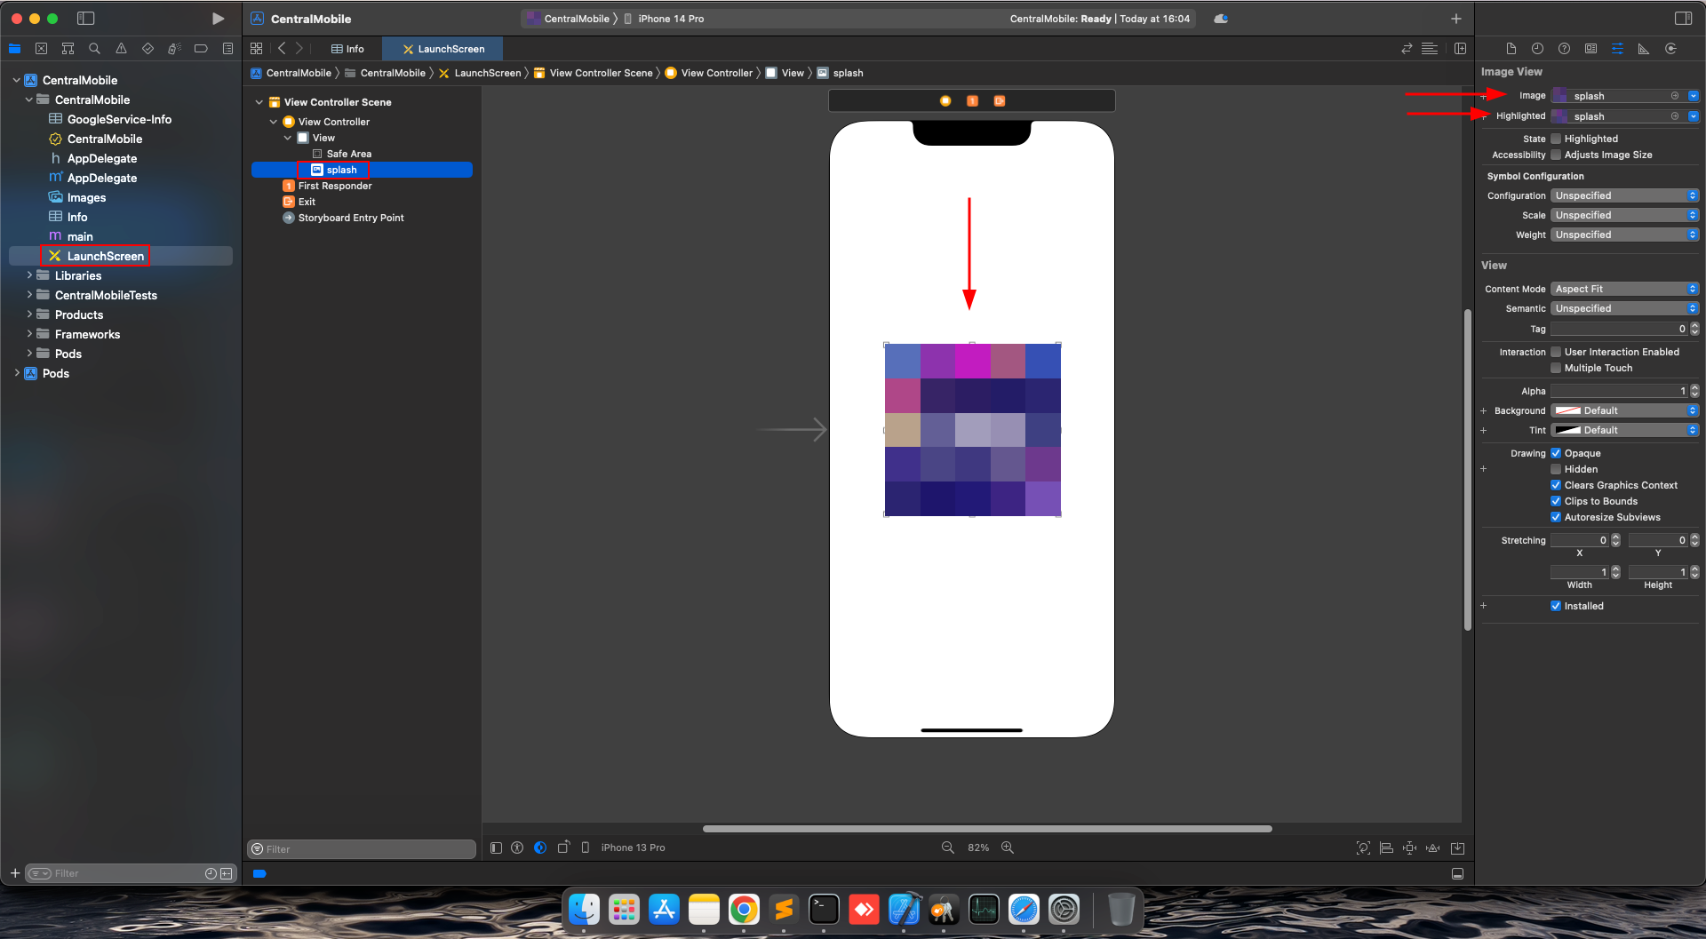This screenshot has height=939, width=1706.
Task: Open the Project navigator folder icon
Action: [x=14, y=49]
